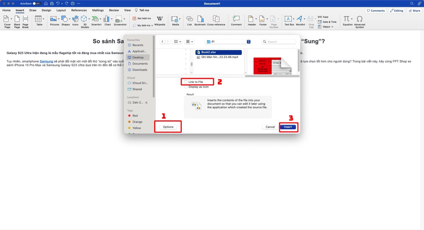Switch to the Home tab
424x230 pixels.
6,10
